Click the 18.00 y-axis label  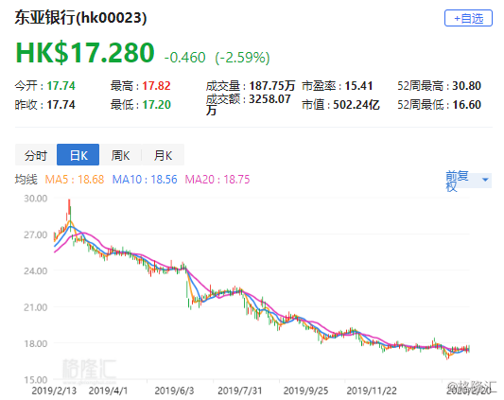click(x=36, y=343)
